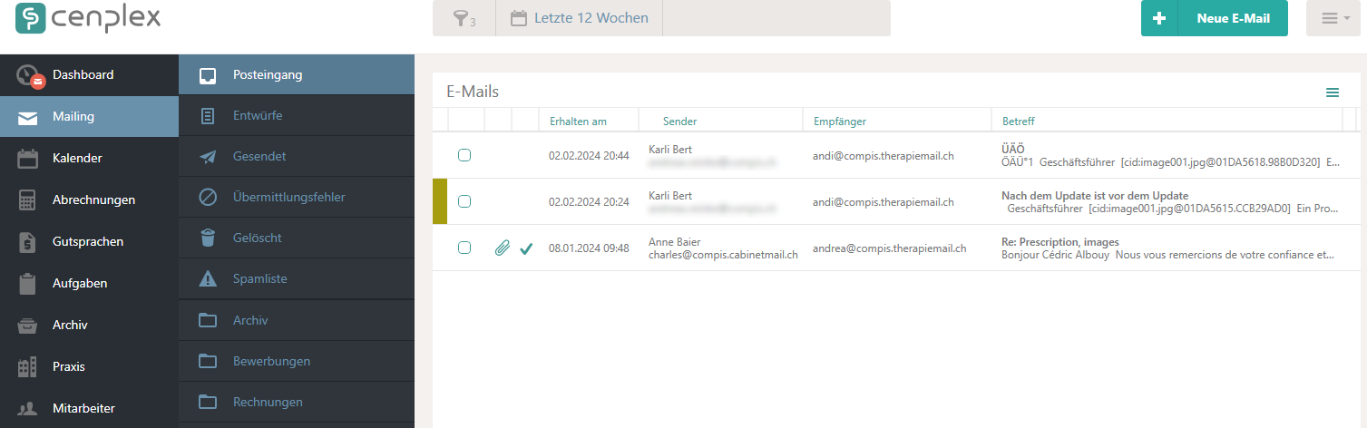This screenshot has height=428, width=1367.
Task: Click the green checkmark on Anne Baier email
Action: 526,248
